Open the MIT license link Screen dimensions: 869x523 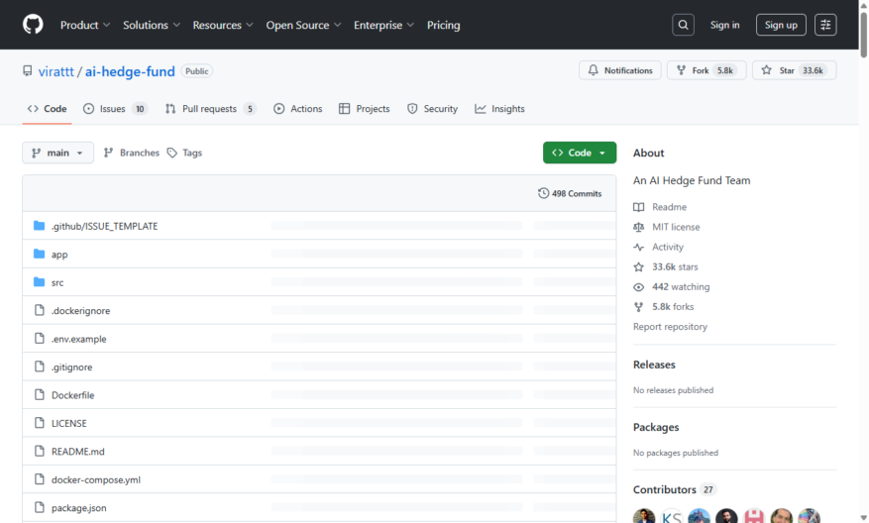(x=676, y=227)
